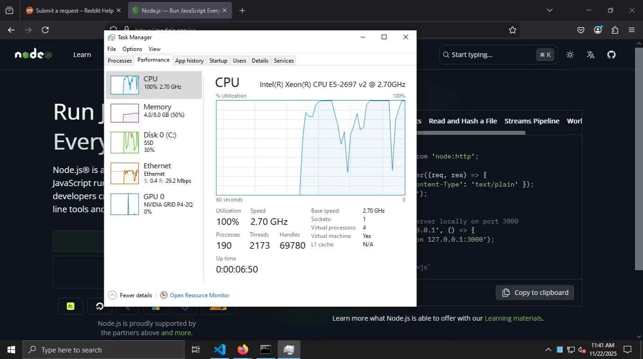Switch to Submit a request Reddit Help tab

tap(74, 10)
